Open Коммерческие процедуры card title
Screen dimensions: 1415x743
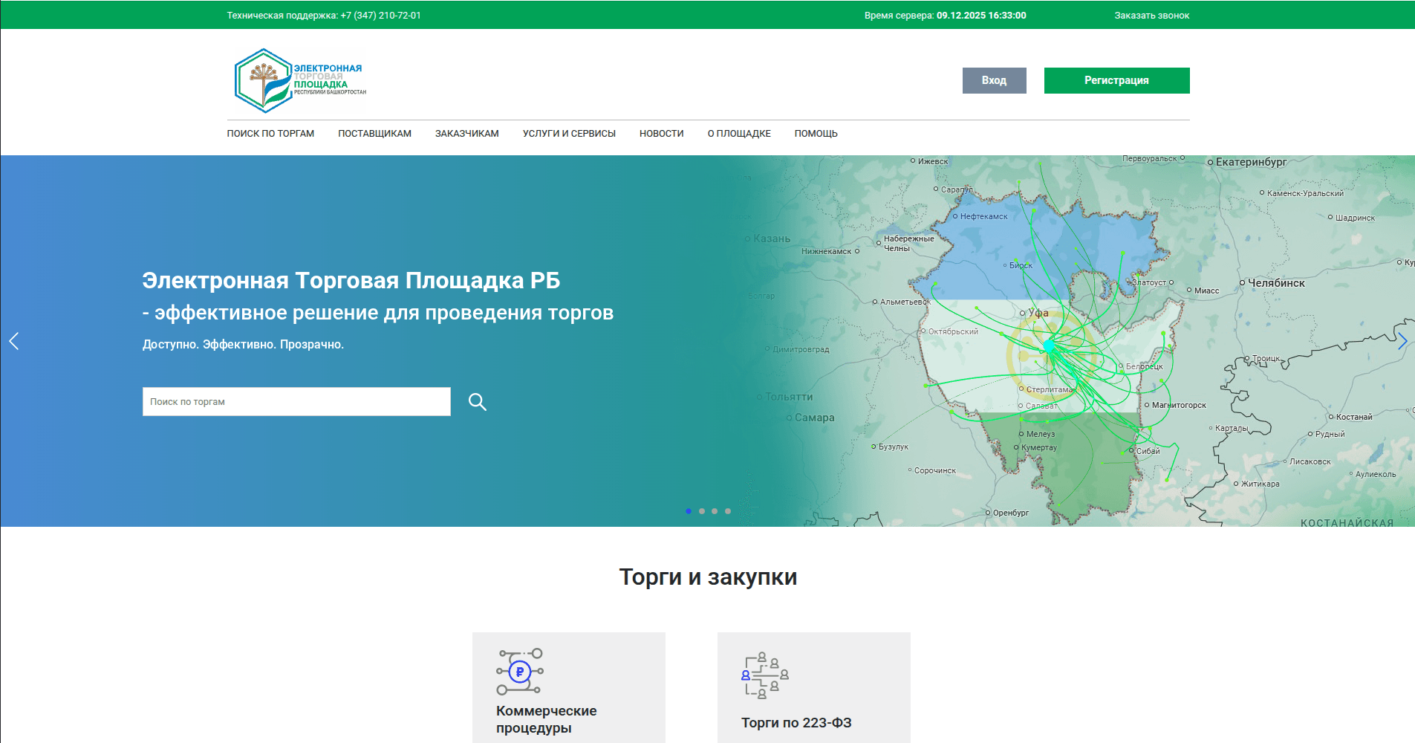tap(546, 719)
